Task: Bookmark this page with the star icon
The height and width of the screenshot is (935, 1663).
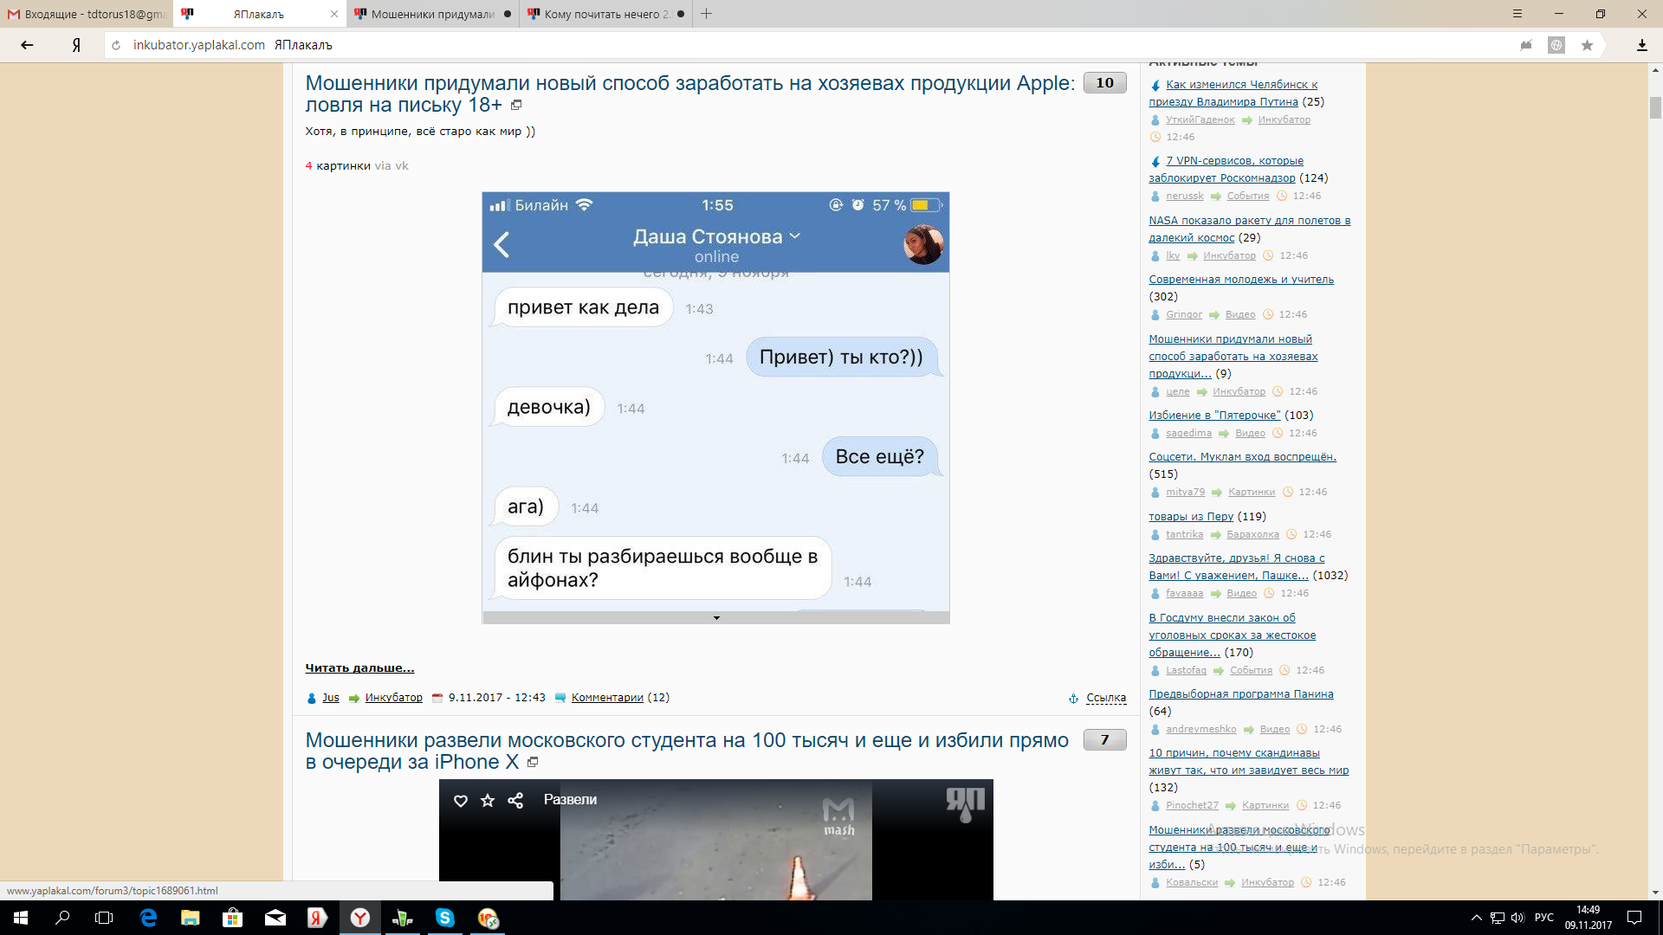Action: pyautogui.click(x=1587, y=45)
